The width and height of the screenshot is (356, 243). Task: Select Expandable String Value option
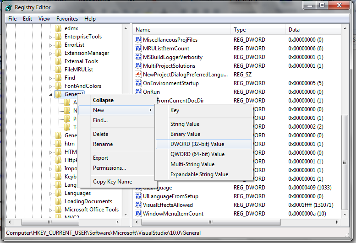pos(204,174)
